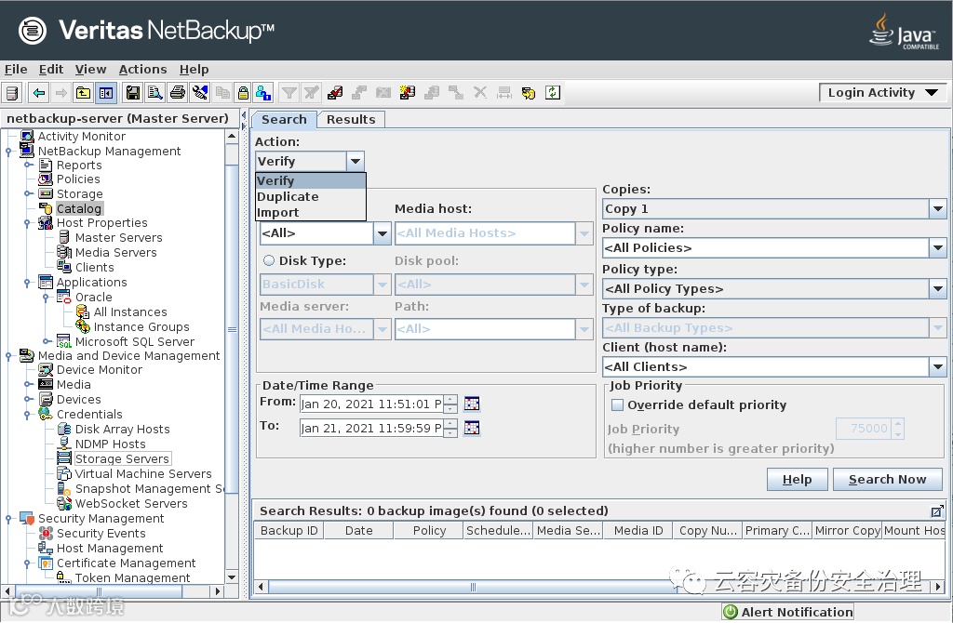Click the wrench and screwdriver tools icon
The height and width of the screenshot is (623, 953).
200,93
